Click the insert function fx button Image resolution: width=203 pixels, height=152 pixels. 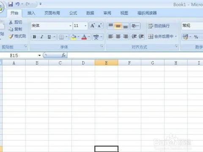63,55
